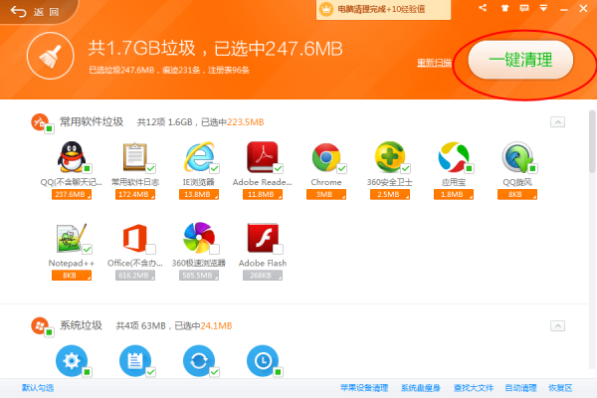This screenshot has width=597, height=398.
Task: Check the 360极速浏览器 checkbox
Action: [214, 250]
